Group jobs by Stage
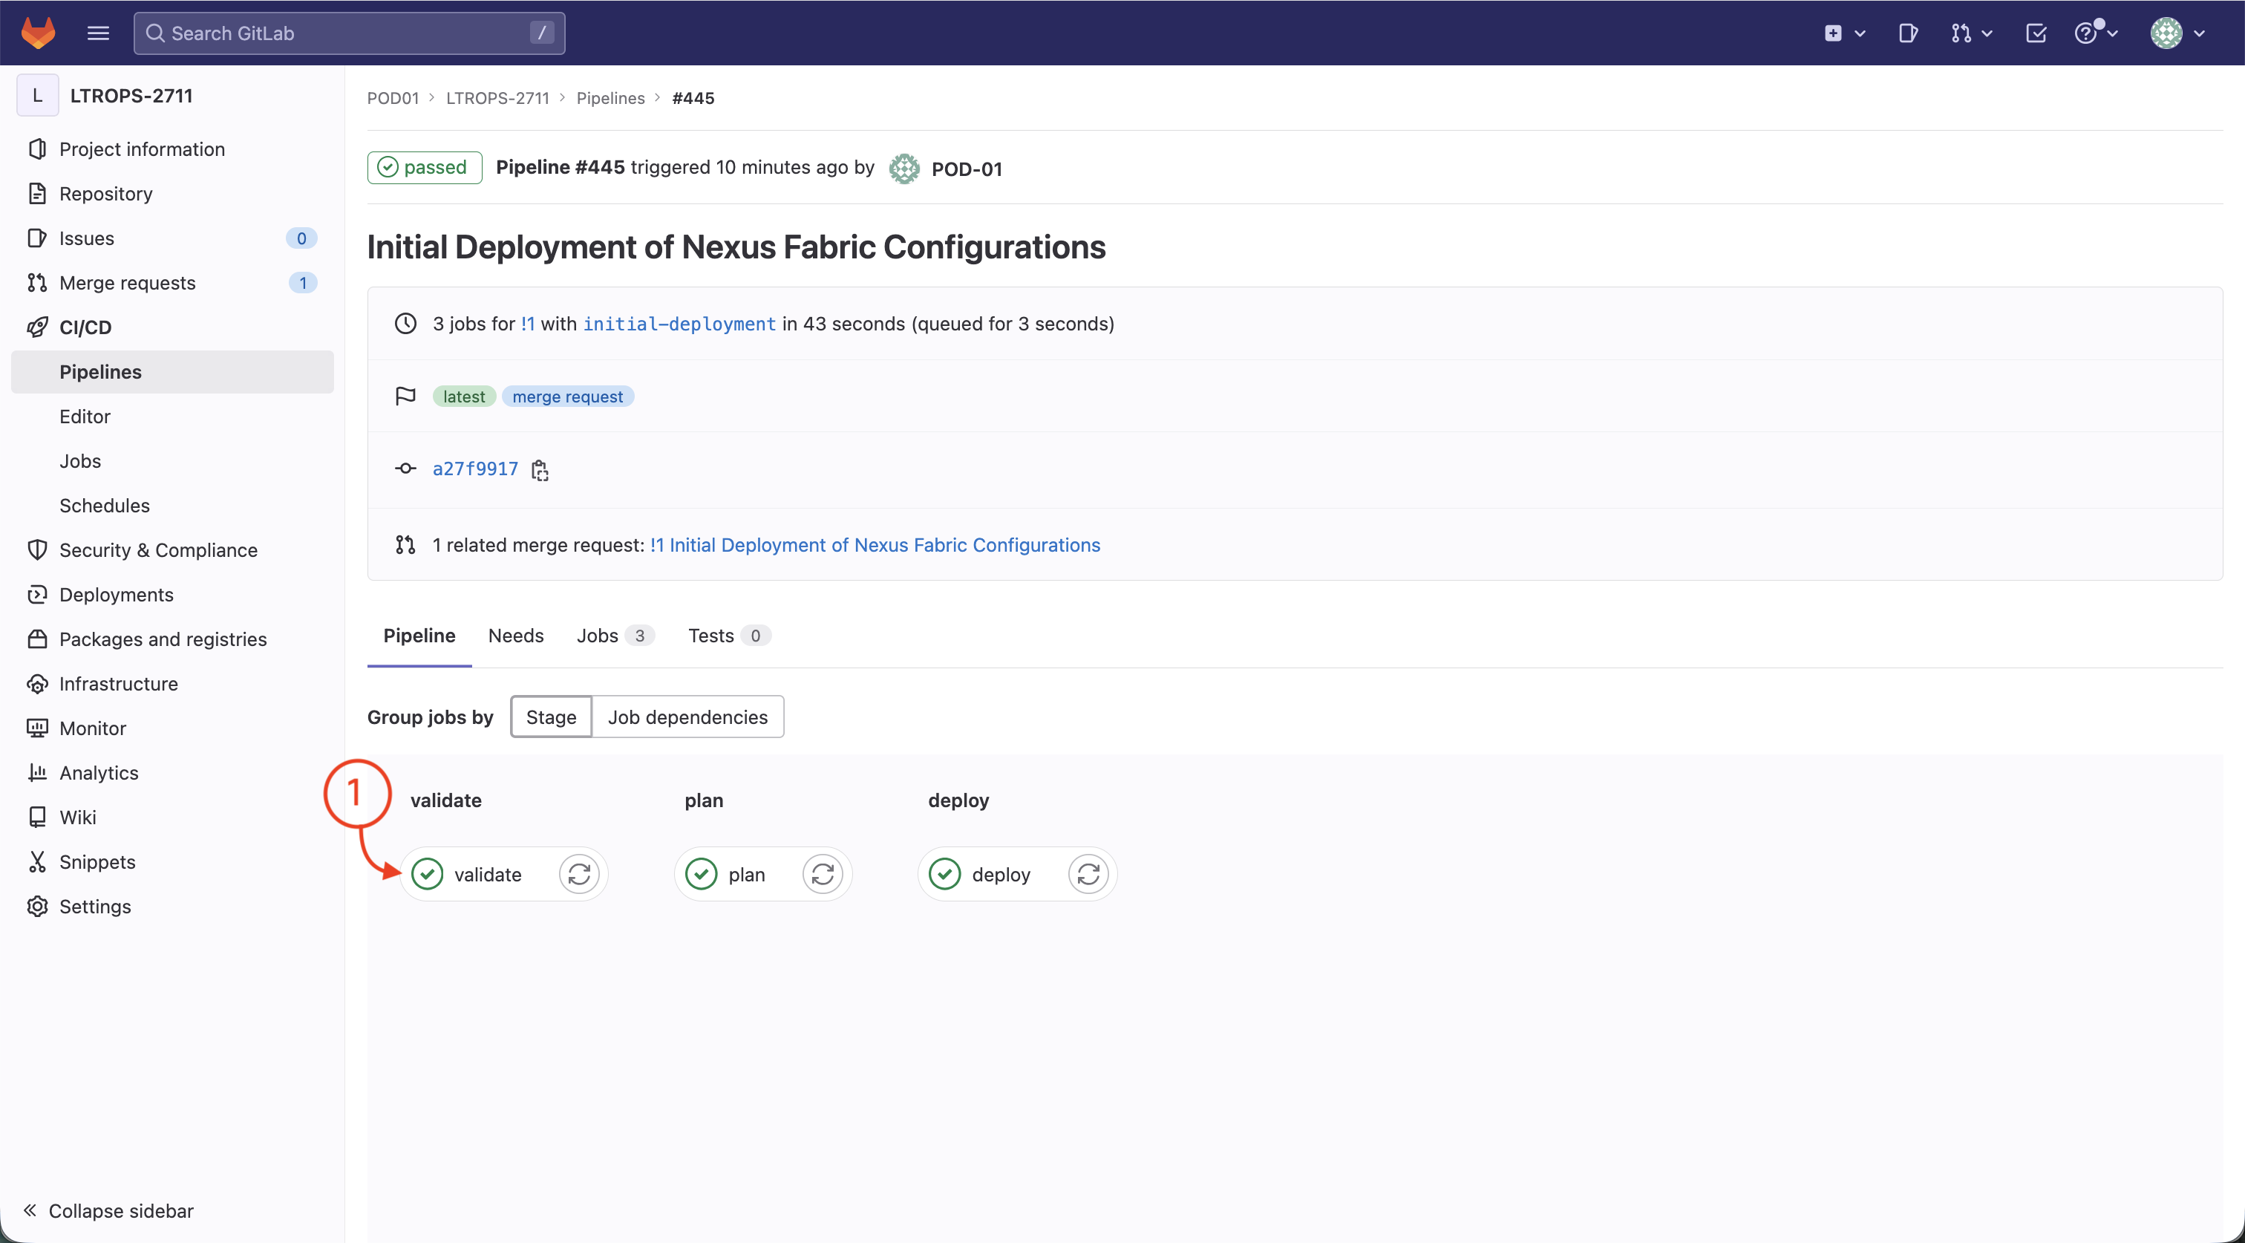Screen dimensions: 2245x1243 pos(551,717)
